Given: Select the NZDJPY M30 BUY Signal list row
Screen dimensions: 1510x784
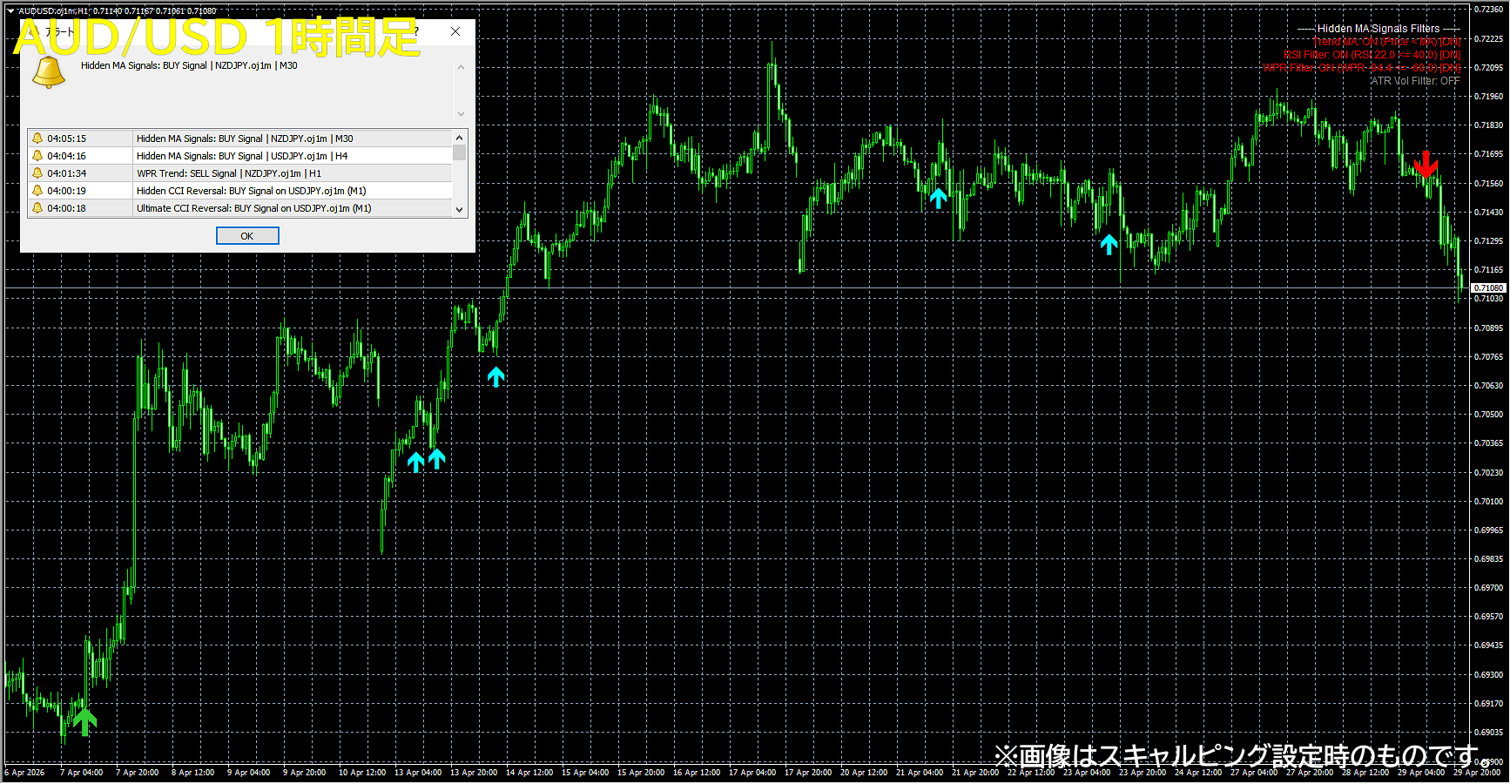Looking at the screenshot, I should (240, 139).
